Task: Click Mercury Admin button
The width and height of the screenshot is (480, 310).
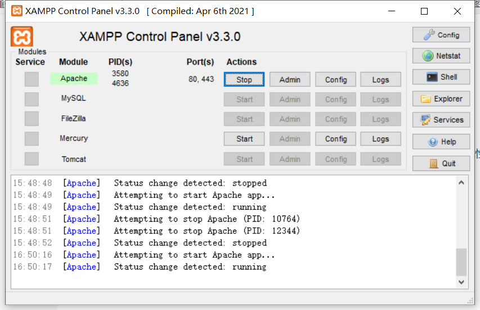Action: pyautogui.click(x=290, y=139)
